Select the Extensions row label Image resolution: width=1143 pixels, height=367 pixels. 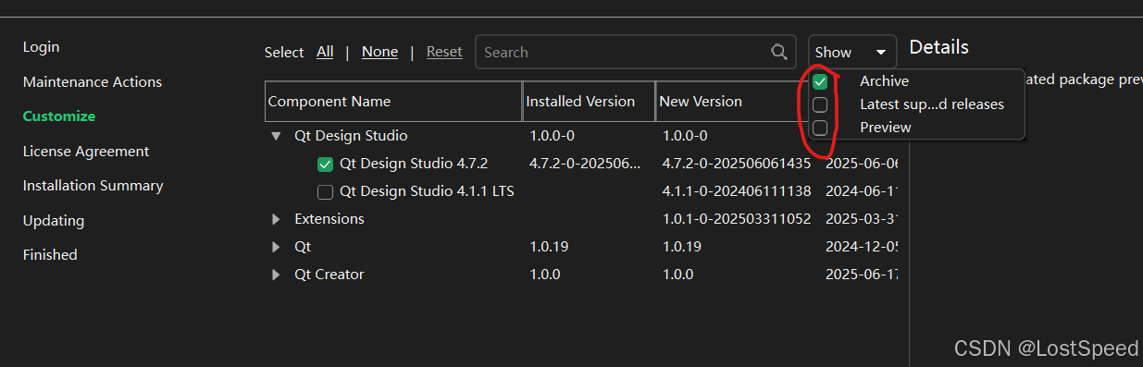pyautogui.click(x=329, y=219)
